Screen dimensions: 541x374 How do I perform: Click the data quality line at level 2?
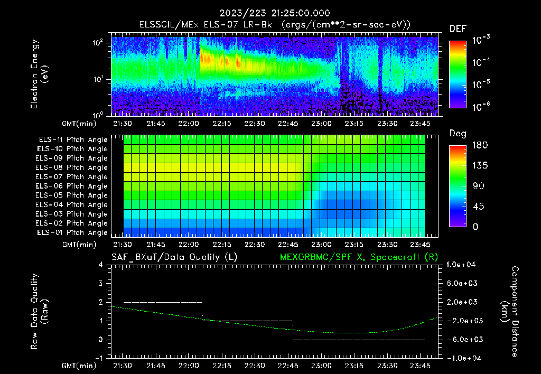(x=163, y=302)
